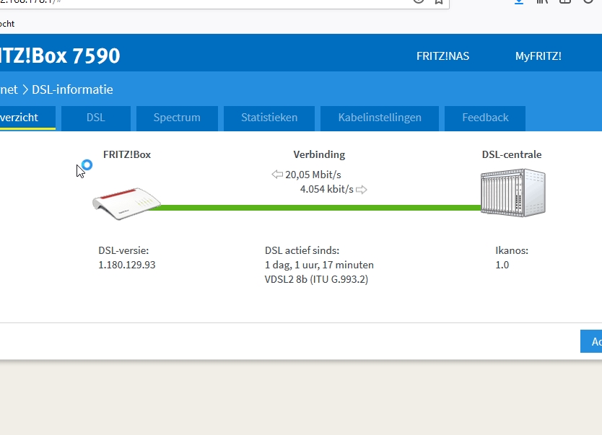
Task: Select the Overzicht tab
Action: 20,118
